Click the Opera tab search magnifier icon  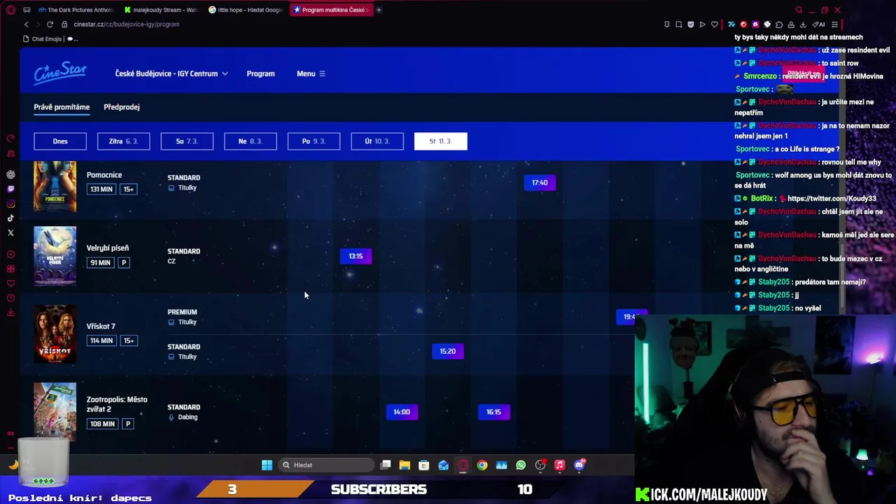point(799,10)
